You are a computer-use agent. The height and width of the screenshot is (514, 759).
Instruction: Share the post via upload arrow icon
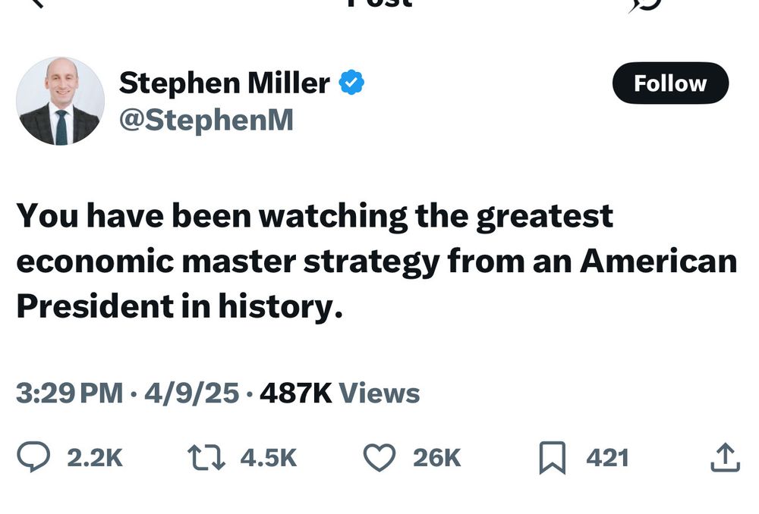click(x=725, y=457)
